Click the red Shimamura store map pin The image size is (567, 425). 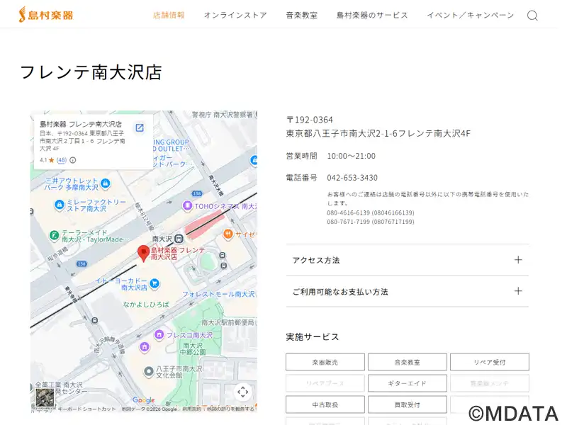click(x=143, y=252)
